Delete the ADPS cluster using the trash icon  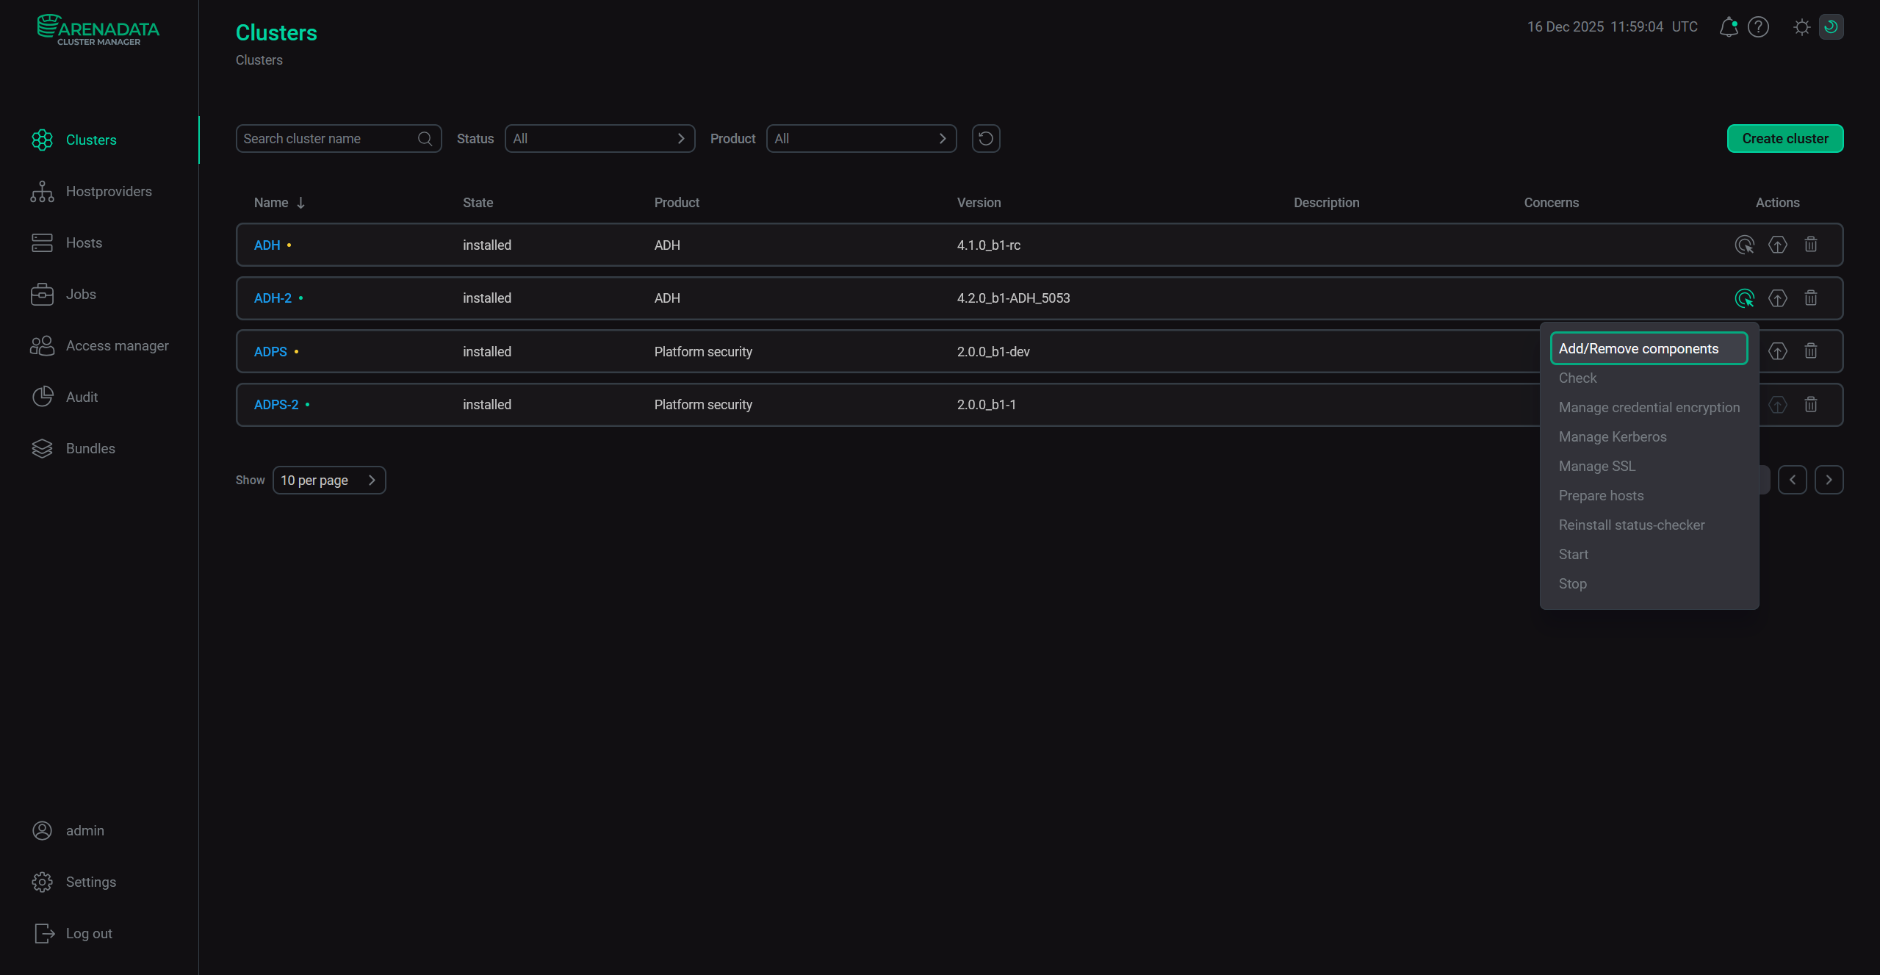1810,350
